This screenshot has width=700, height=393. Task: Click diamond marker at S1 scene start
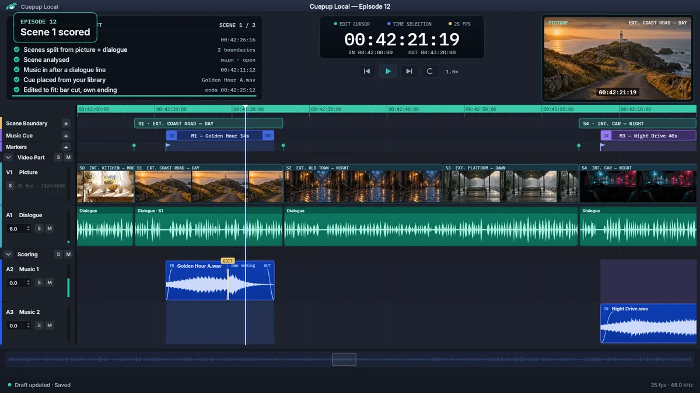click(x=134, y=146)
